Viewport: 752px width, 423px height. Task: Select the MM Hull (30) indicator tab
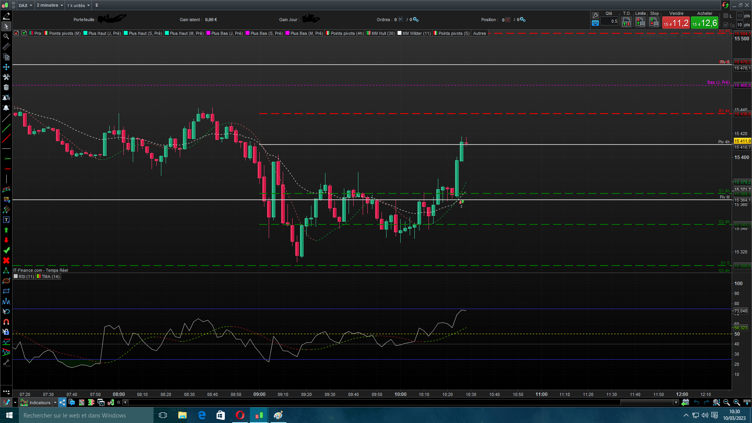(x=383, y=33)
